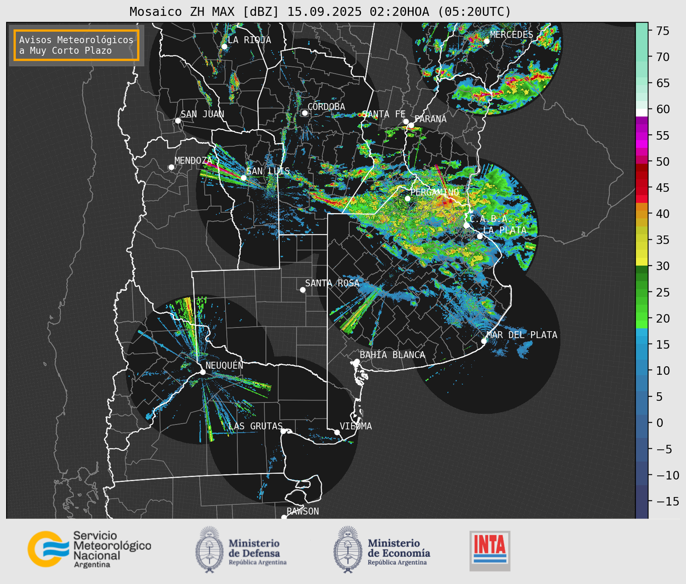Click the Ministerio de Defensa emblem
Screen dimensions: 686x584
coord(209,549)
